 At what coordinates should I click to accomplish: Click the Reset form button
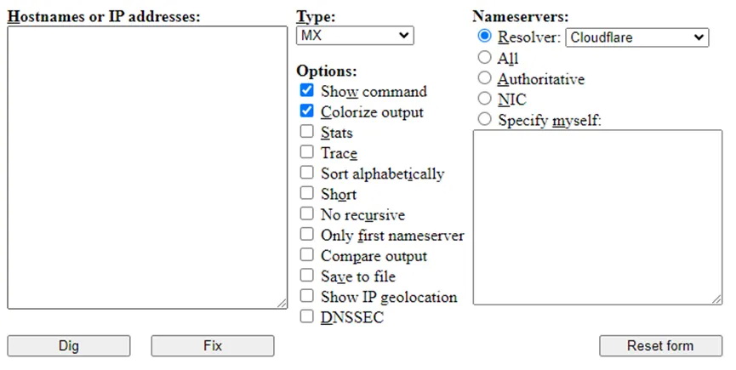pyautogui.click(x=660, y=345)
